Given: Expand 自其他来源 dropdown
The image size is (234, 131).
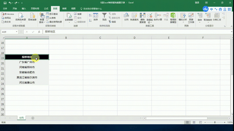Looking at the screenshot, I should pyautogui.click(x=21, y=22).
